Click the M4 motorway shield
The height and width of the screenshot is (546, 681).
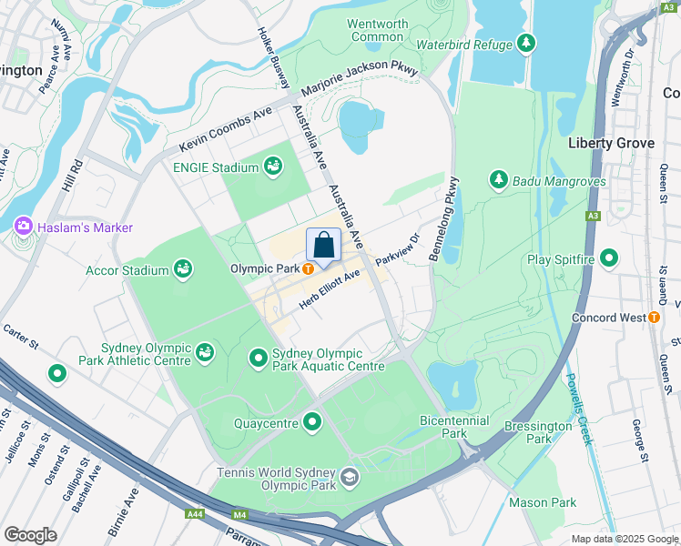click(239, 515)
